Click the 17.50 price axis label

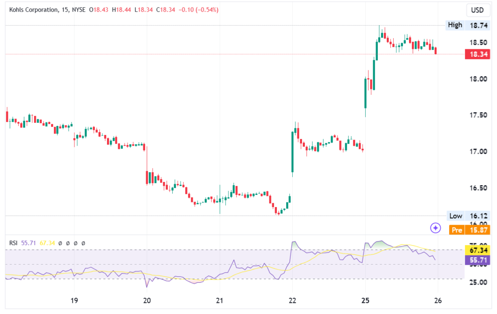(478, 115)
